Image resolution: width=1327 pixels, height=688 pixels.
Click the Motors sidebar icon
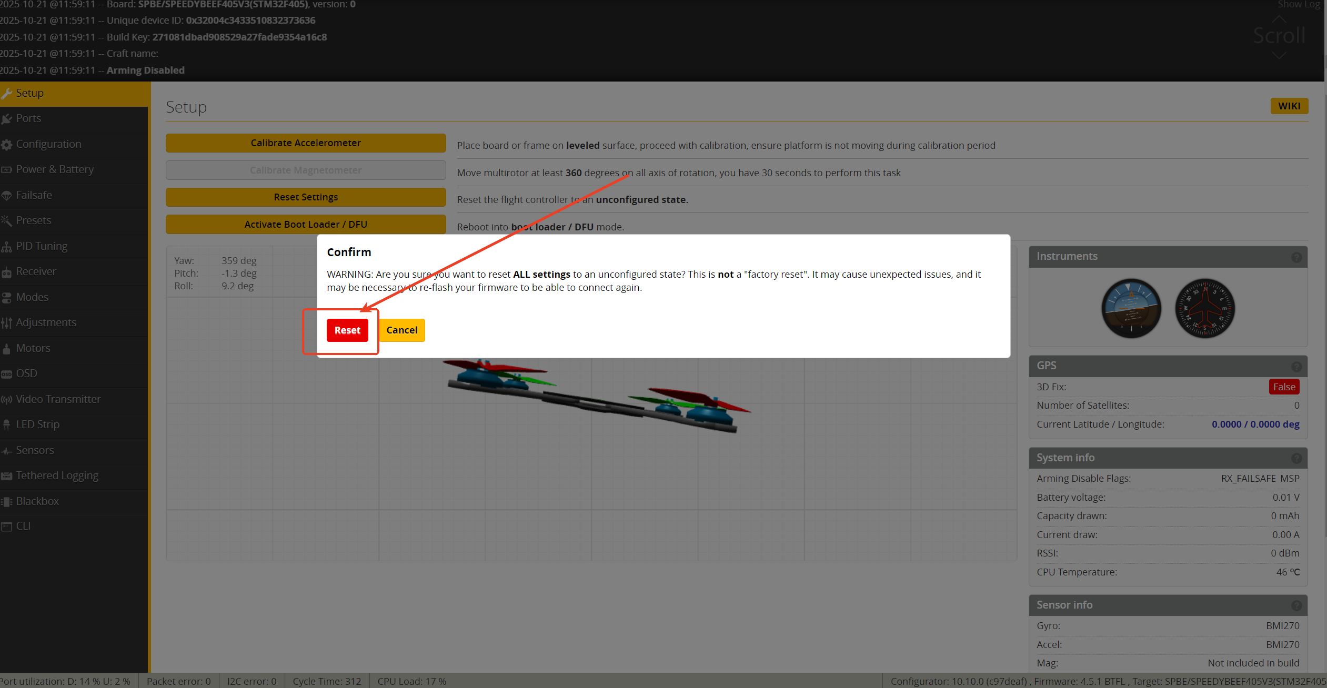click(x=7, y=349)
